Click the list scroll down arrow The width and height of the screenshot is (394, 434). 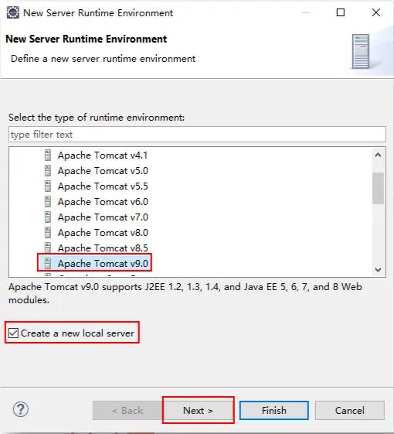[378, 269]
